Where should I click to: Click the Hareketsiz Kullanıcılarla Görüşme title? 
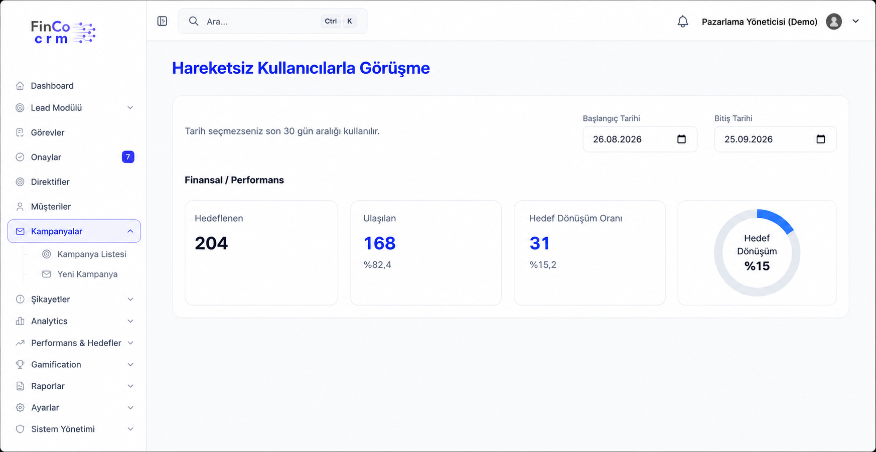(301, 68)
